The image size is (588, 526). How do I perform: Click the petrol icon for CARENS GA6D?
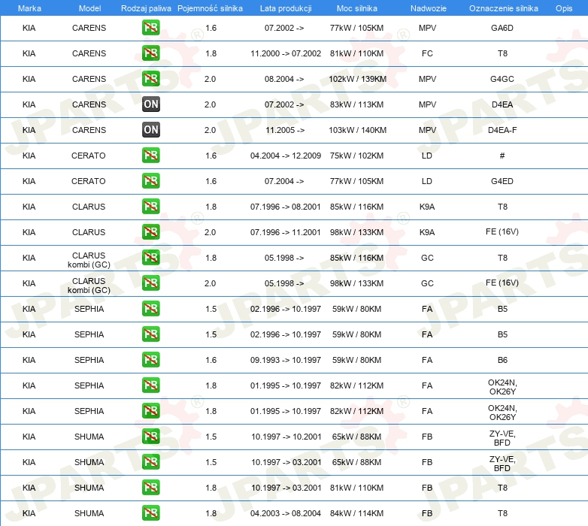[x=150, y=28]
